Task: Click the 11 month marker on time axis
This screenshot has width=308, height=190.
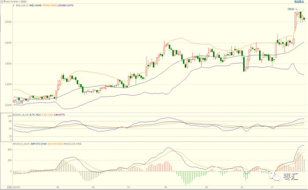Action: coord(272,187)
